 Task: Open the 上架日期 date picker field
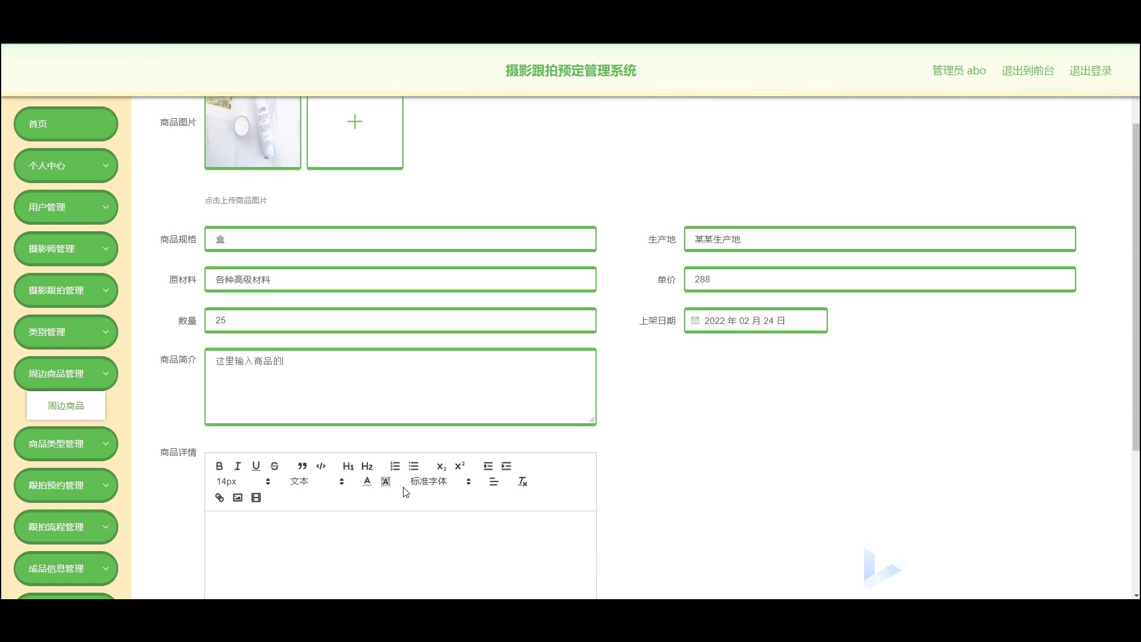point(755,320)
